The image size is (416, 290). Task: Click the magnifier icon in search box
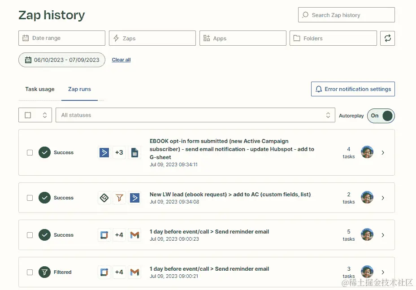[305, 15]
